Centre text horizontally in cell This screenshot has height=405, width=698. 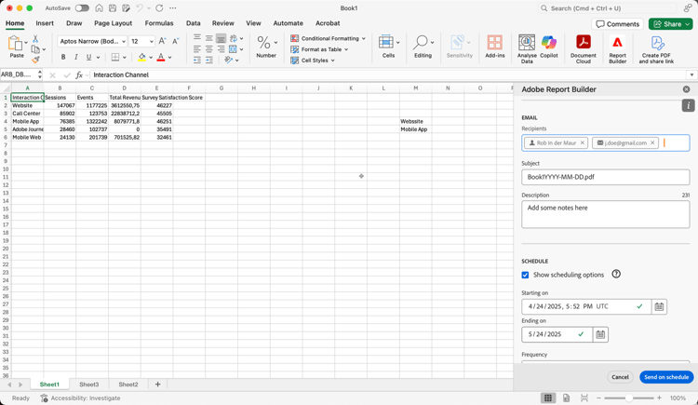coord(208,49)
